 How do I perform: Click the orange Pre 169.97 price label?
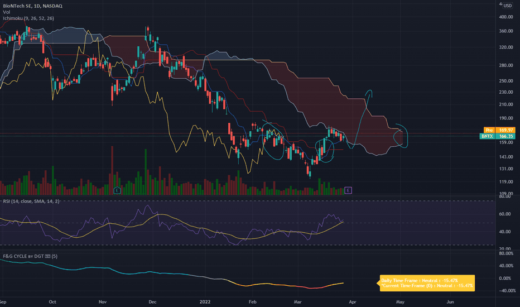[x=499, y=130]
